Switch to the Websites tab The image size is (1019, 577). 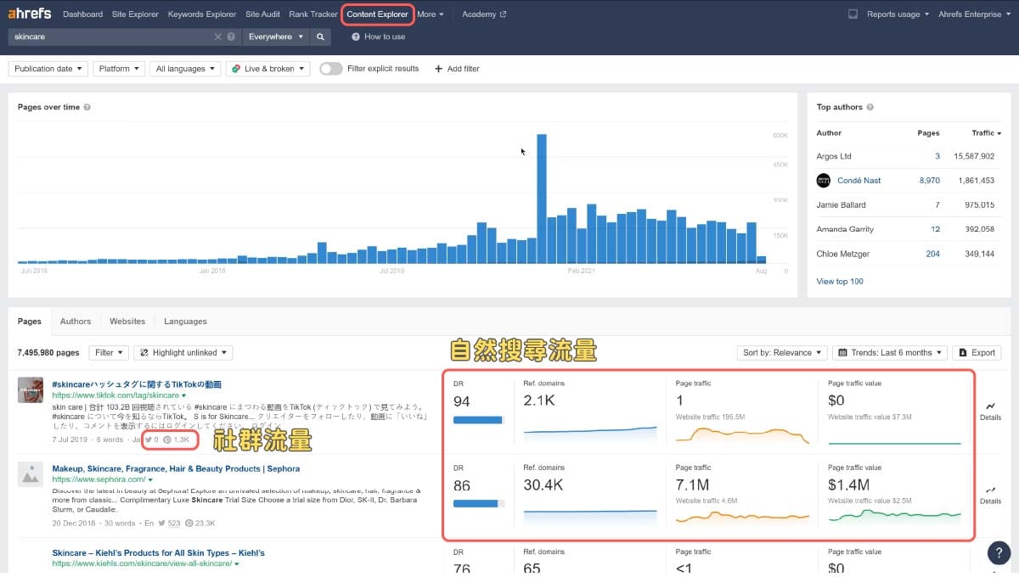(x=127, y=322)
